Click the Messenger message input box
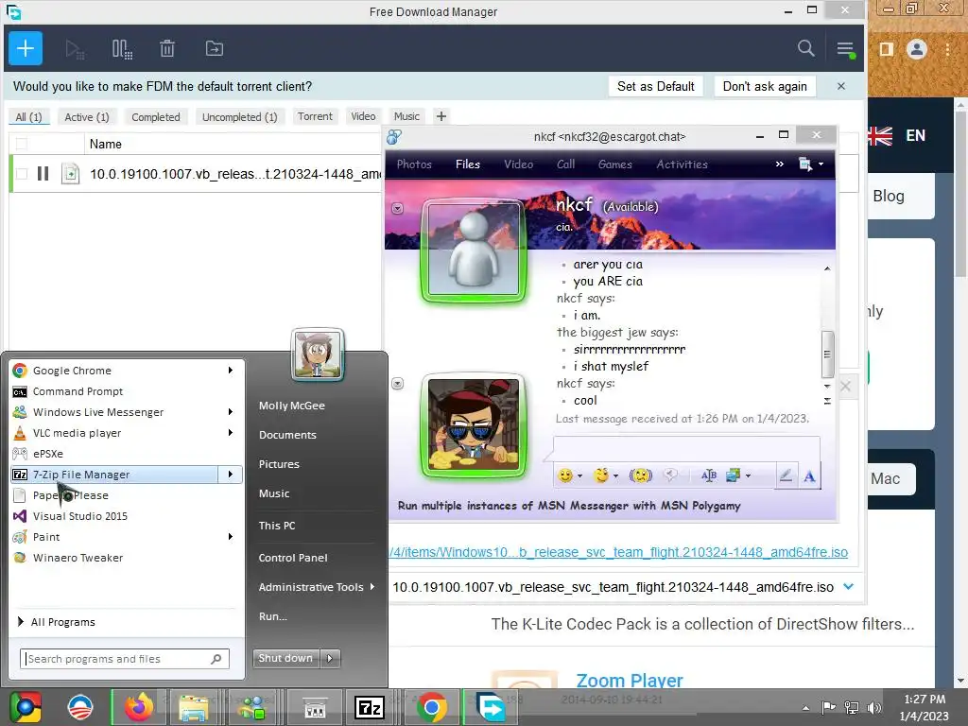This screenshot has width=968, height=726. (x=686, y=448)
